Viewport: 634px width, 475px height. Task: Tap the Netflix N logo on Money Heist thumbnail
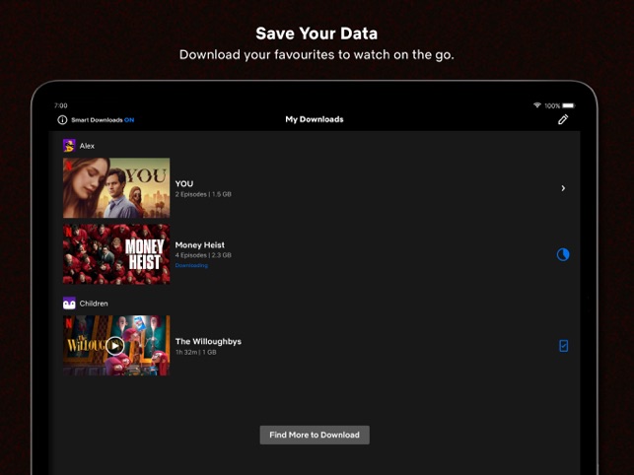coord(69,232)
